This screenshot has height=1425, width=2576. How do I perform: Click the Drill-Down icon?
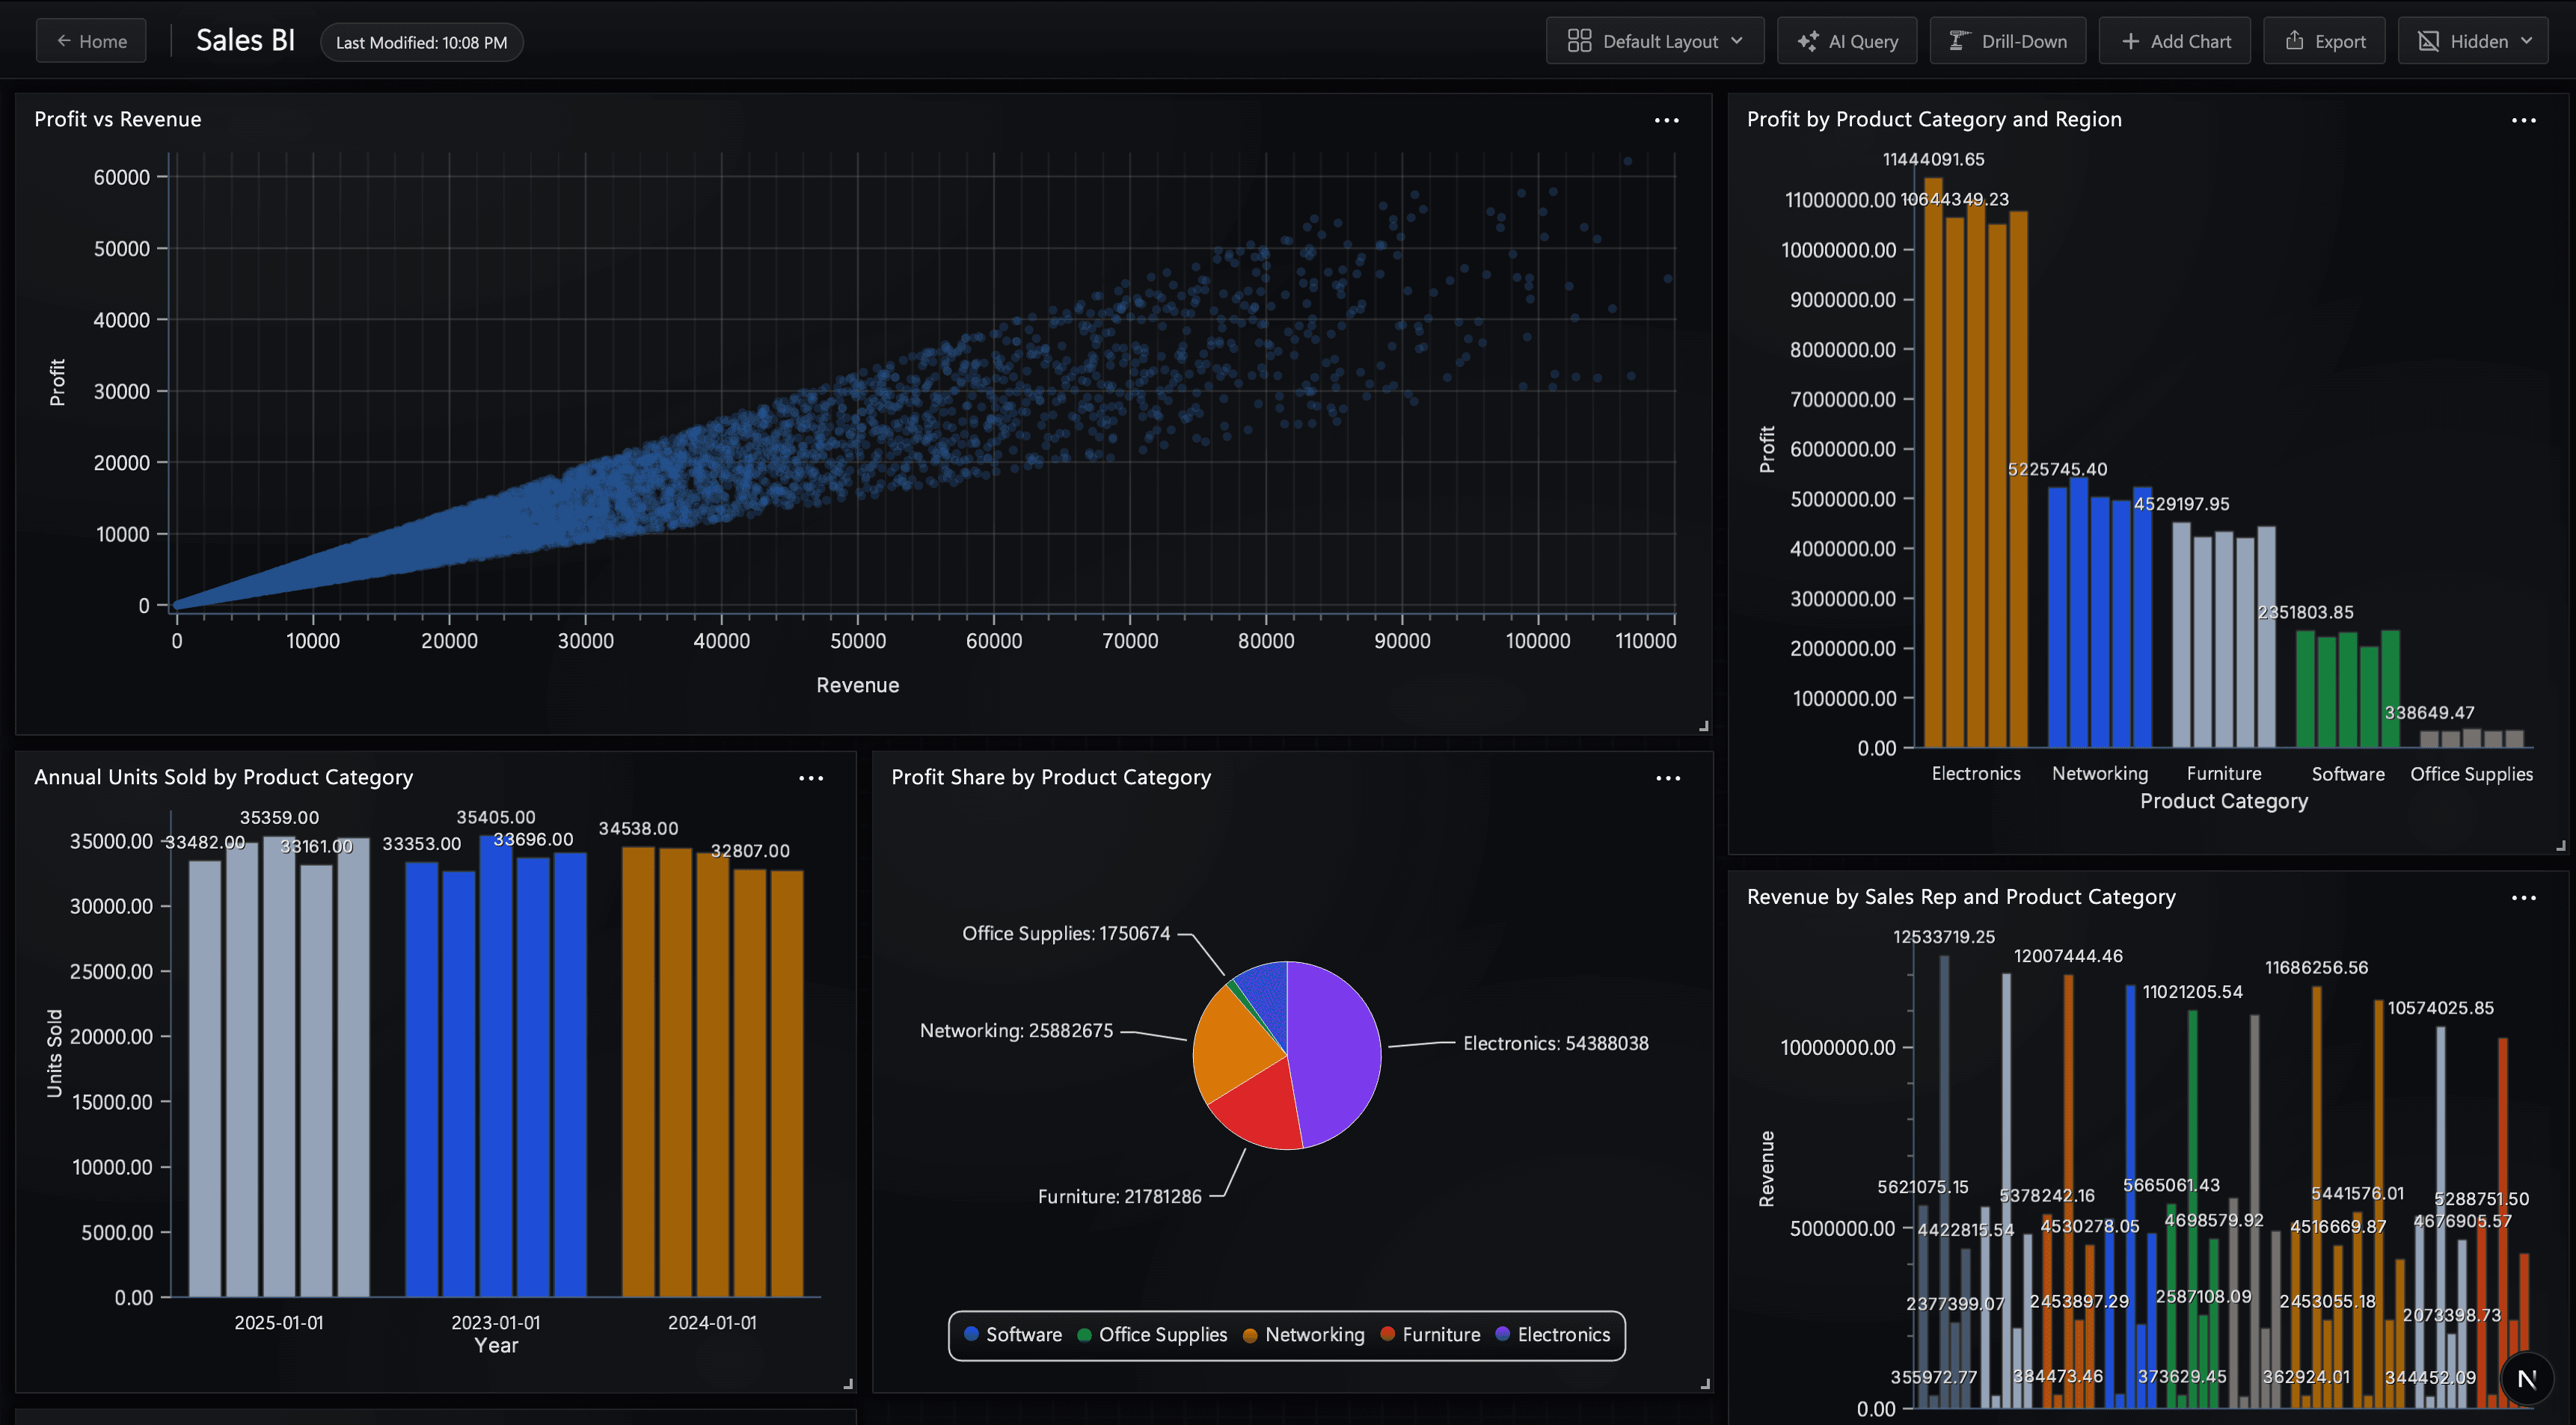1959,41
